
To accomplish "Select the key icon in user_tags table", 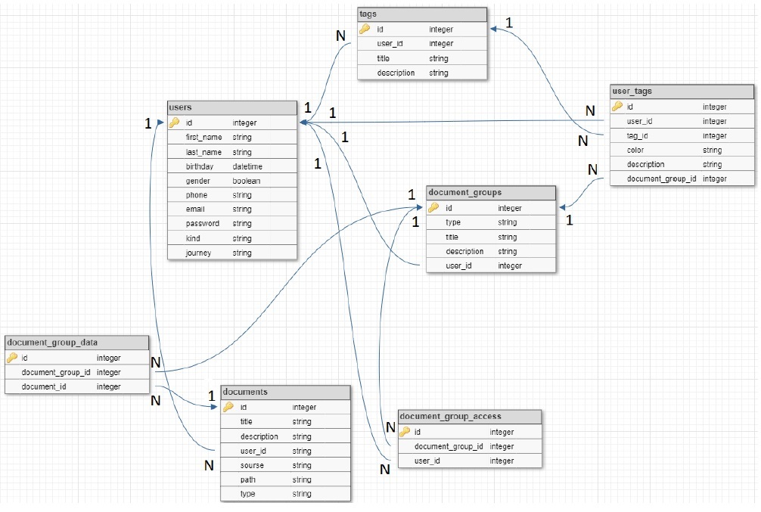I will pyautogui.click(x=617, y=107).
